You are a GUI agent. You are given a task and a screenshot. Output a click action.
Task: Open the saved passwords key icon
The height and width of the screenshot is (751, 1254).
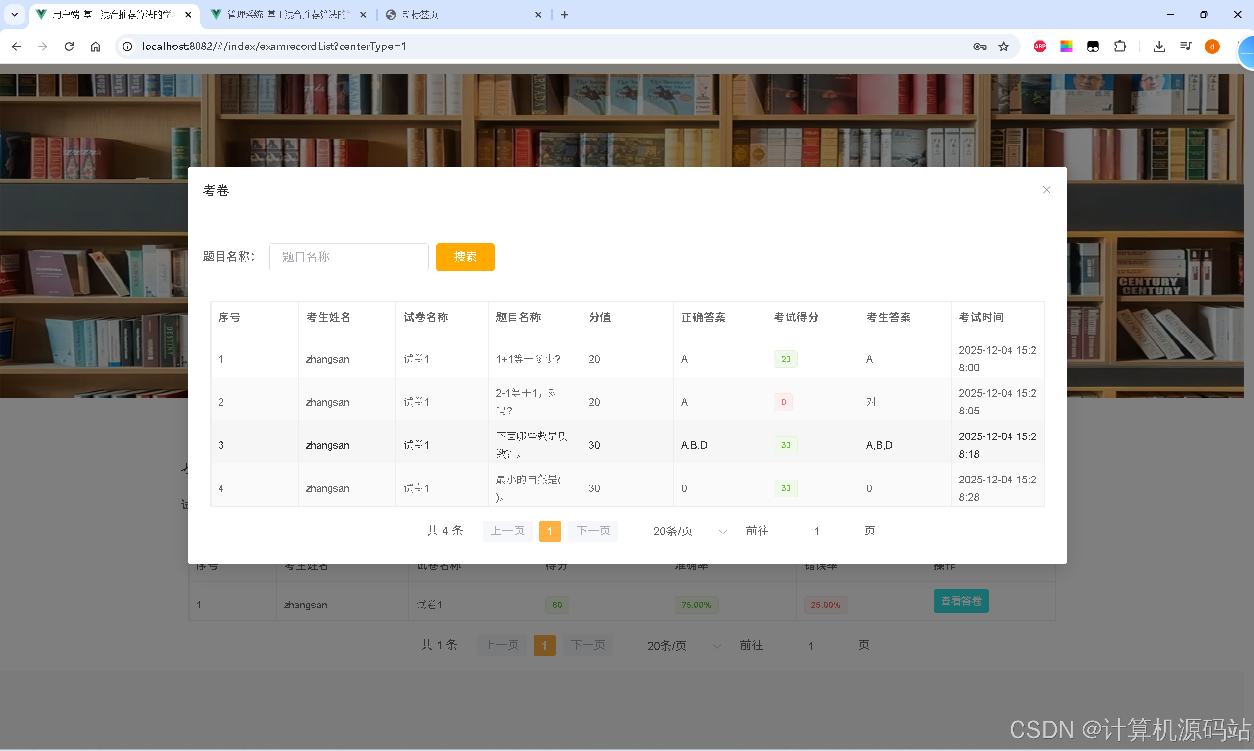979,46
